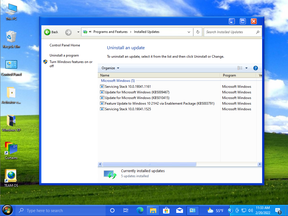This screenshot has width=288, height=216.
Task: Expand the view options dropdown arrow
Action: coord(247,68)
